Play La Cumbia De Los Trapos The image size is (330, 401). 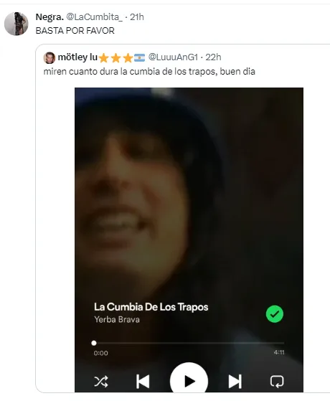coord(189,379)
